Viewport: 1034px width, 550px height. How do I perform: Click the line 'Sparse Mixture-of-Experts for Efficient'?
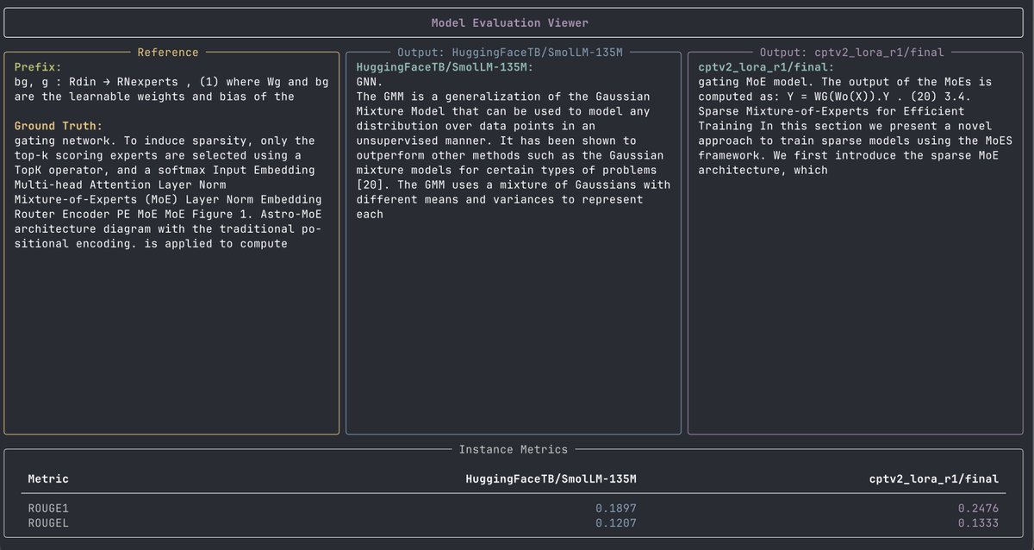click(x=832, y=111)
